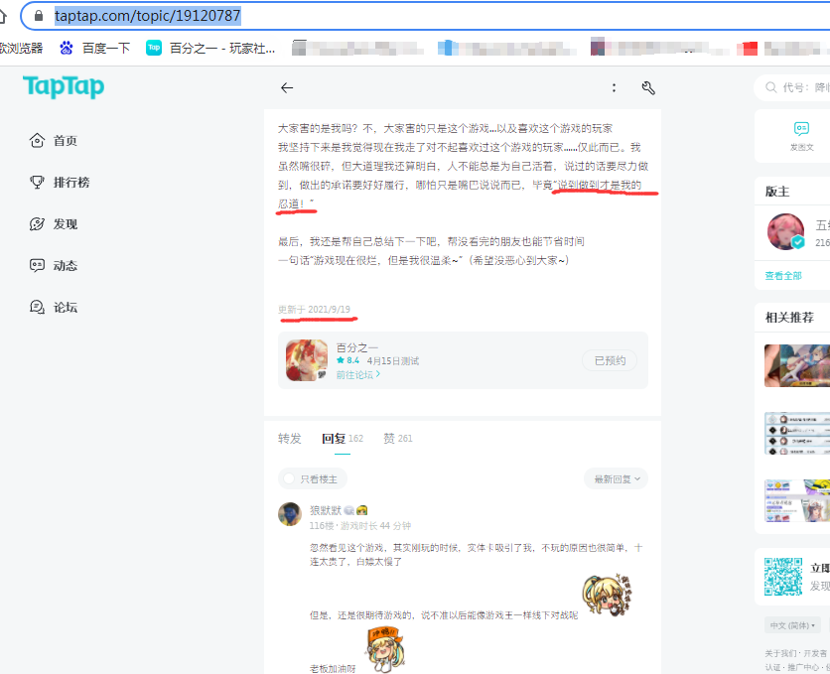The height and width of the screenshot is (674, 830).
Task: Click 4月15日测试 text
Action: [393, 360]
